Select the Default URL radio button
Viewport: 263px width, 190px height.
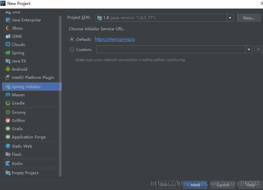click(x=72, y=39)
